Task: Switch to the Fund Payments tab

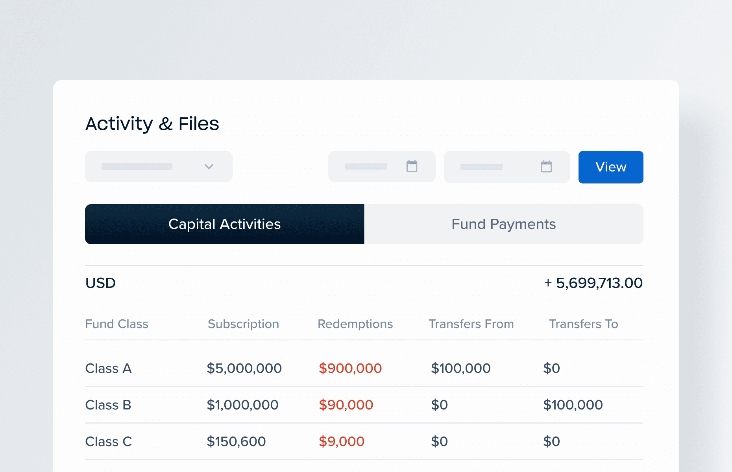Action: coord(504,224)
